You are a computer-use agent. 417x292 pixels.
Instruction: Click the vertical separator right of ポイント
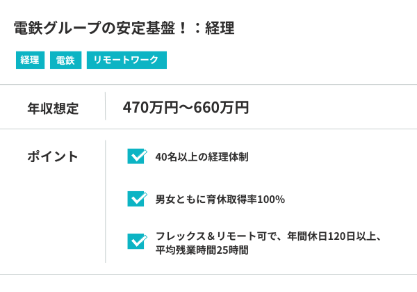(106, 202)
